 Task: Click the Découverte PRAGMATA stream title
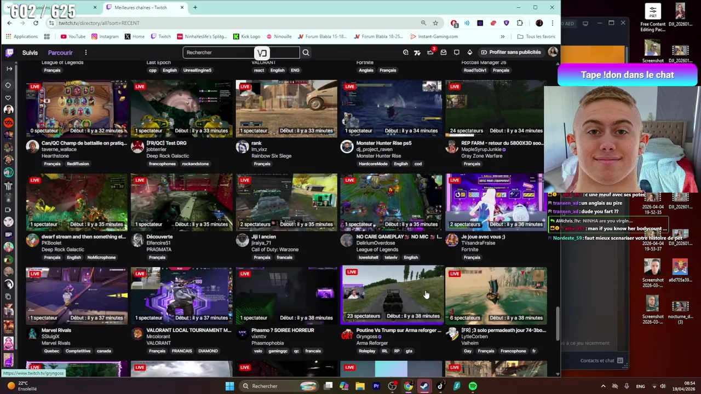[x=159, y=237]
